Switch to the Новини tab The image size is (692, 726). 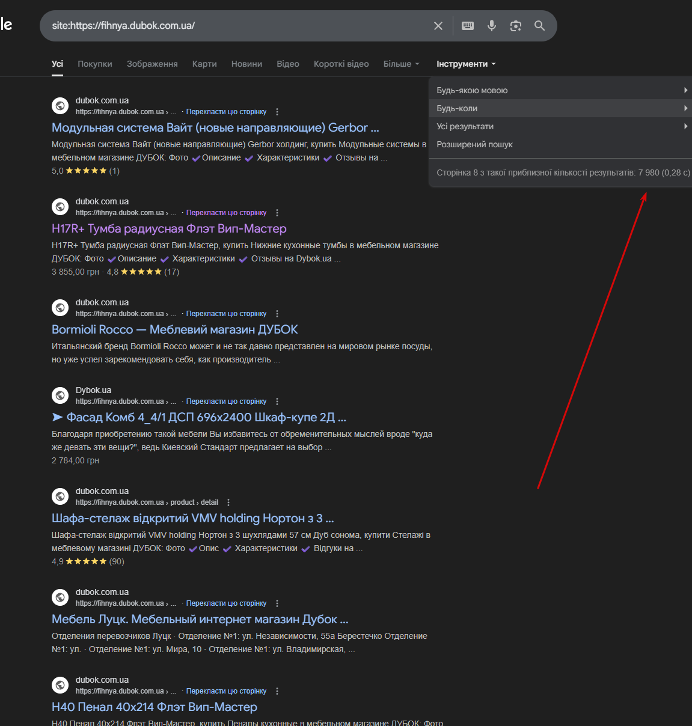(x=246, y=64)
